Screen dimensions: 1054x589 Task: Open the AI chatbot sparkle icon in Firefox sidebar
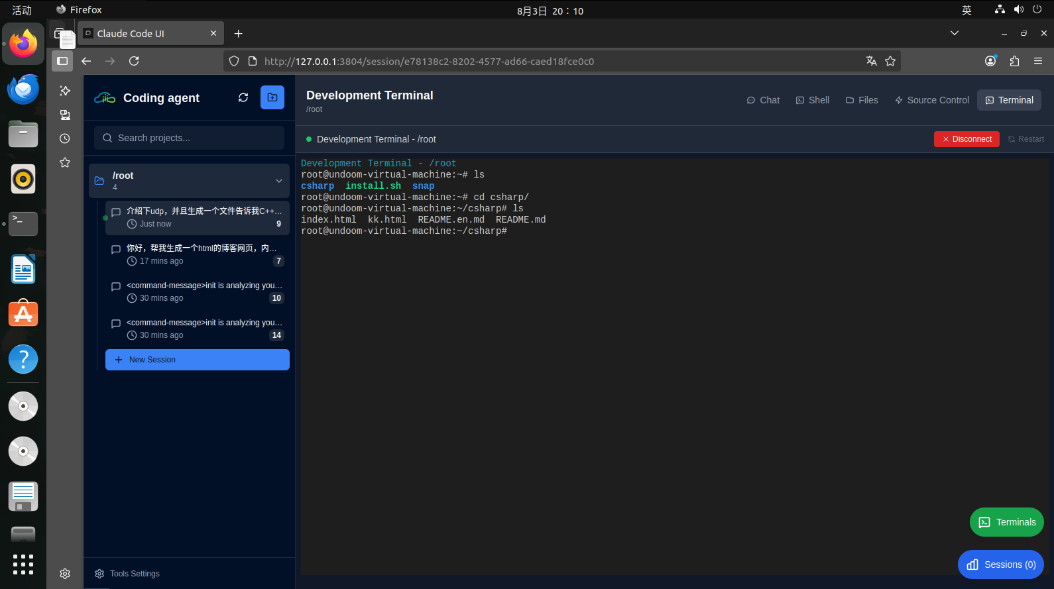click(x=65, y=91)
